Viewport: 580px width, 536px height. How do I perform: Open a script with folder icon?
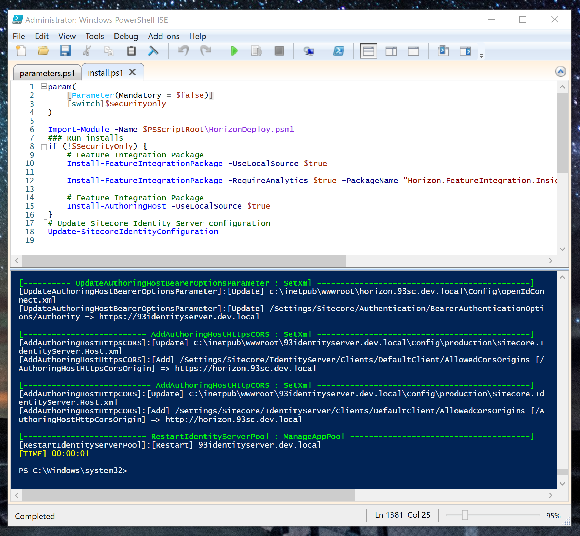pos(43,51)
